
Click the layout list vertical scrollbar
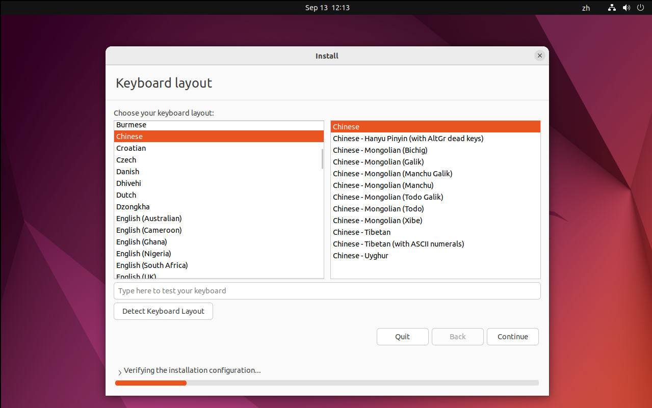[322, 159]
